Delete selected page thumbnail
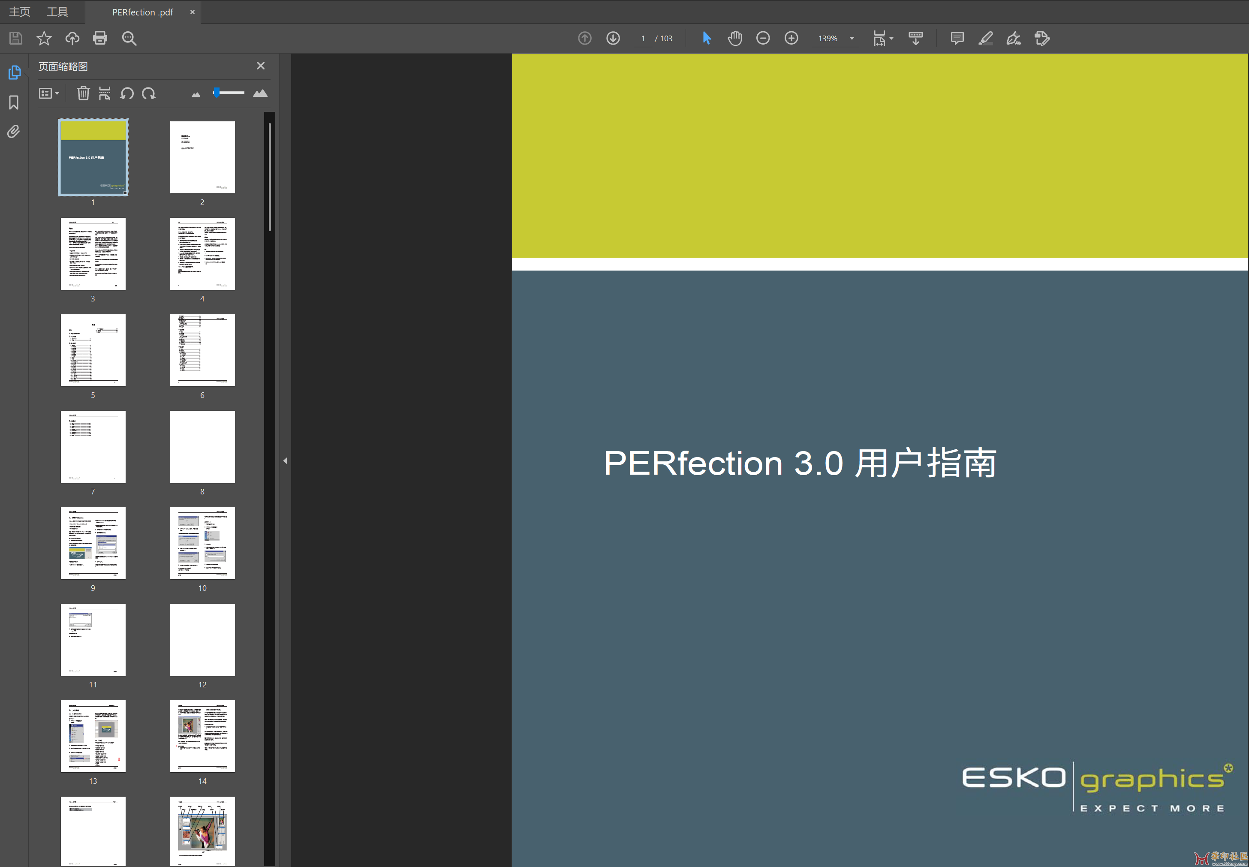Screen dimensions: 1249x867 pos(83,93)
